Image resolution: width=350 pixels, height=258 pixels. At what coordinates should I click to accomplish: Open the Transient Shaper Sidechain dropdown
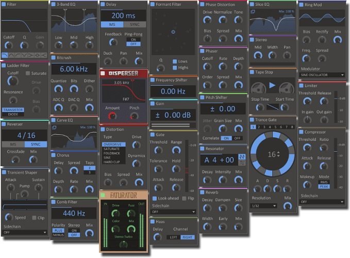(x=24, y=233)
